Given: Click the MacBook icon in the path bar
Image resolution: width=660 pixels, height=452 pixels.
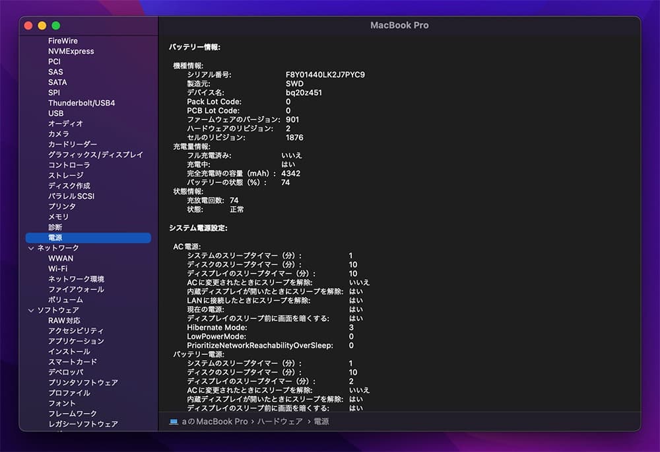Looking at the screenshot, I should tap(174, 421).
